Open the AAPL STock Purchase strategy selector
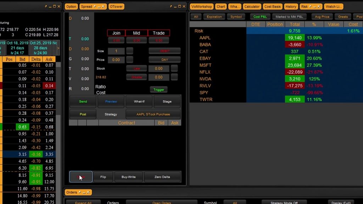Image resolution: width=363 pixels, height=204 pixels. [x=153, y=114]
